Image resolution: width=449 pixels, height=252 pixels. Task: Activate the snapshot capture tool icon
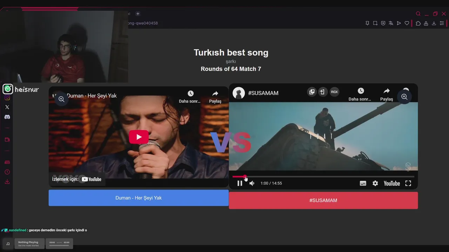pyautogui.click(x=375, y=23)
